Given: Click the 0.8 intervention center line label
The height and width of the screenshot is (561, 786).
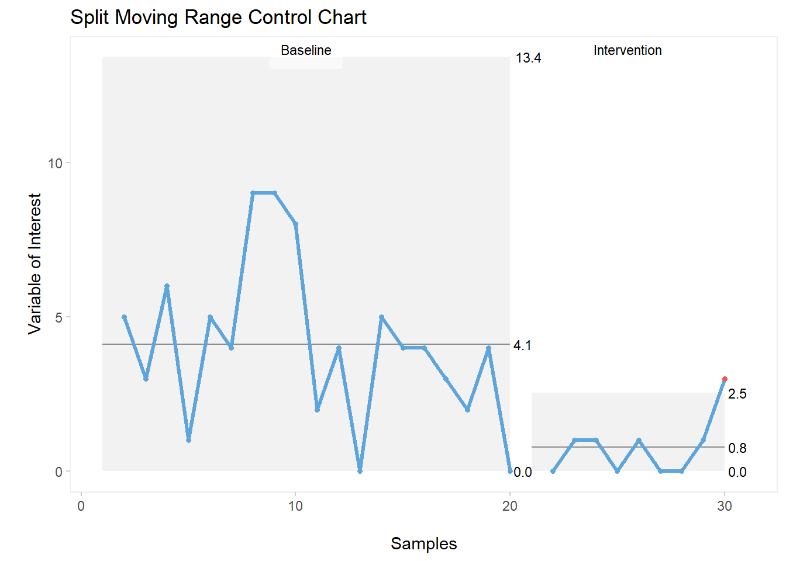Looking at the screenshot, I should tap(737, 448).
